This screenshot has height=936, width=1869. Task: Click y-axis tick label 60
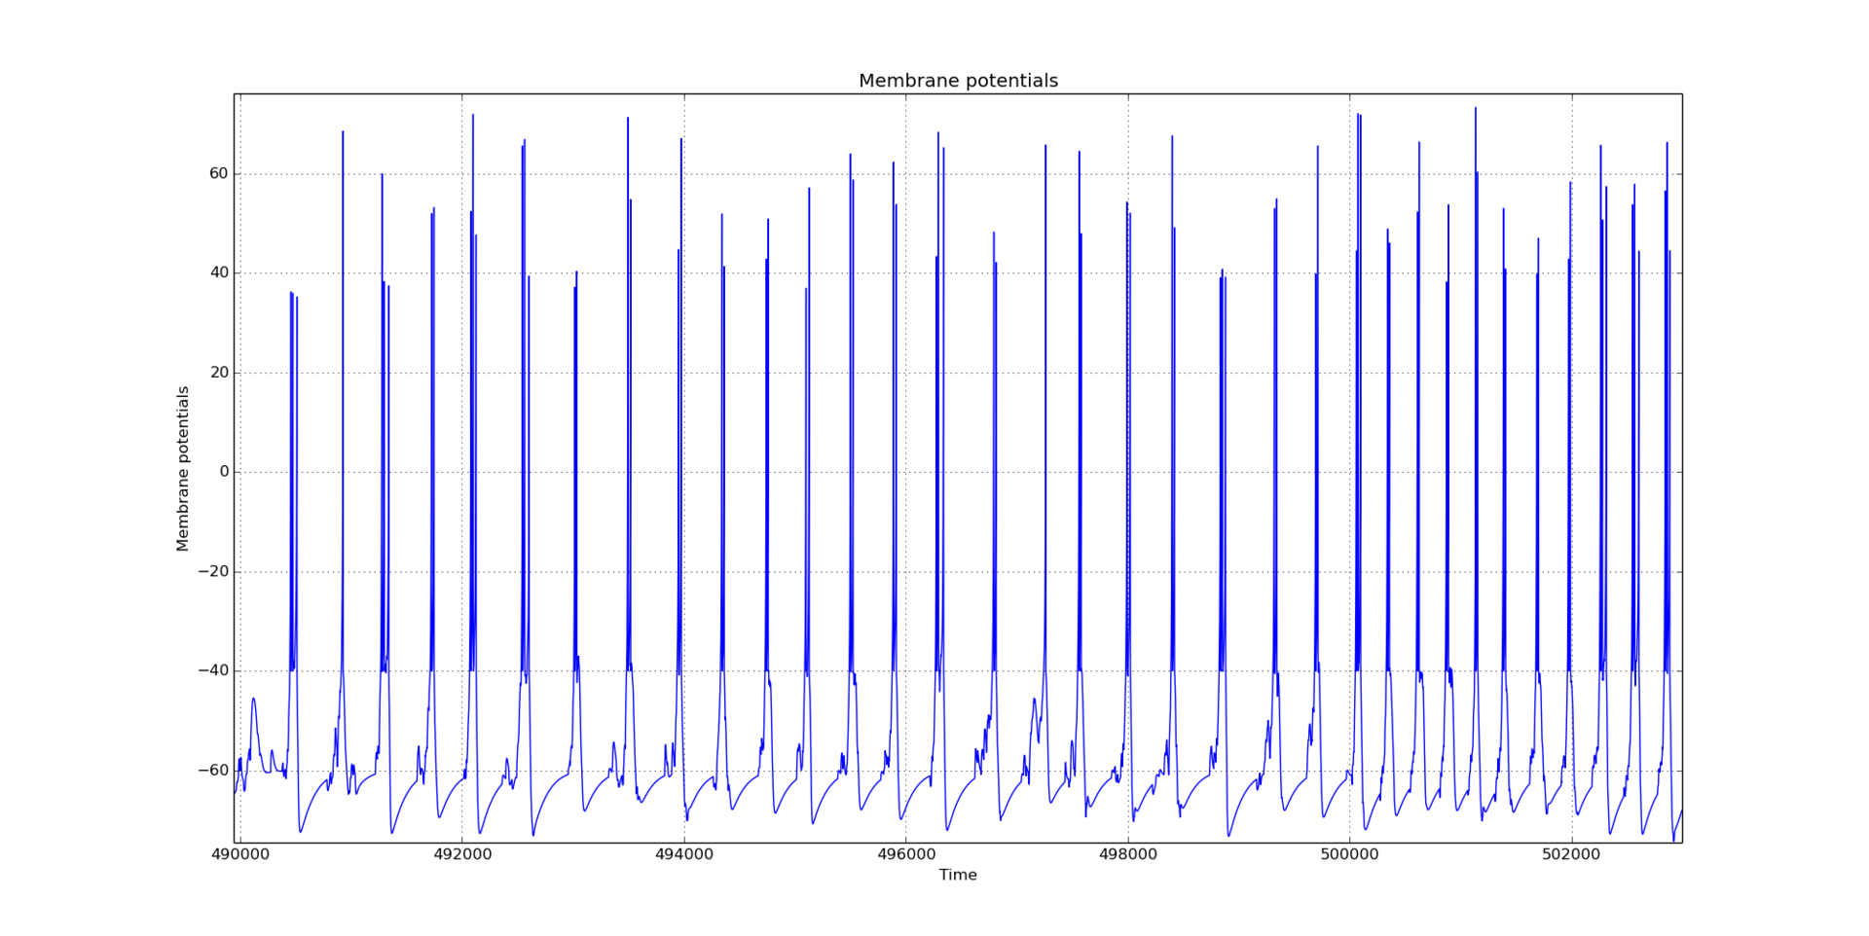click(219, 174)
